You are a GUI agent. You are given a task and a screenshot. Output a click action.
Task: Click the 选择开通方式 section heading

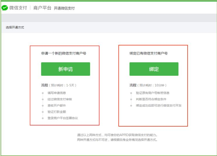[15, 27]
